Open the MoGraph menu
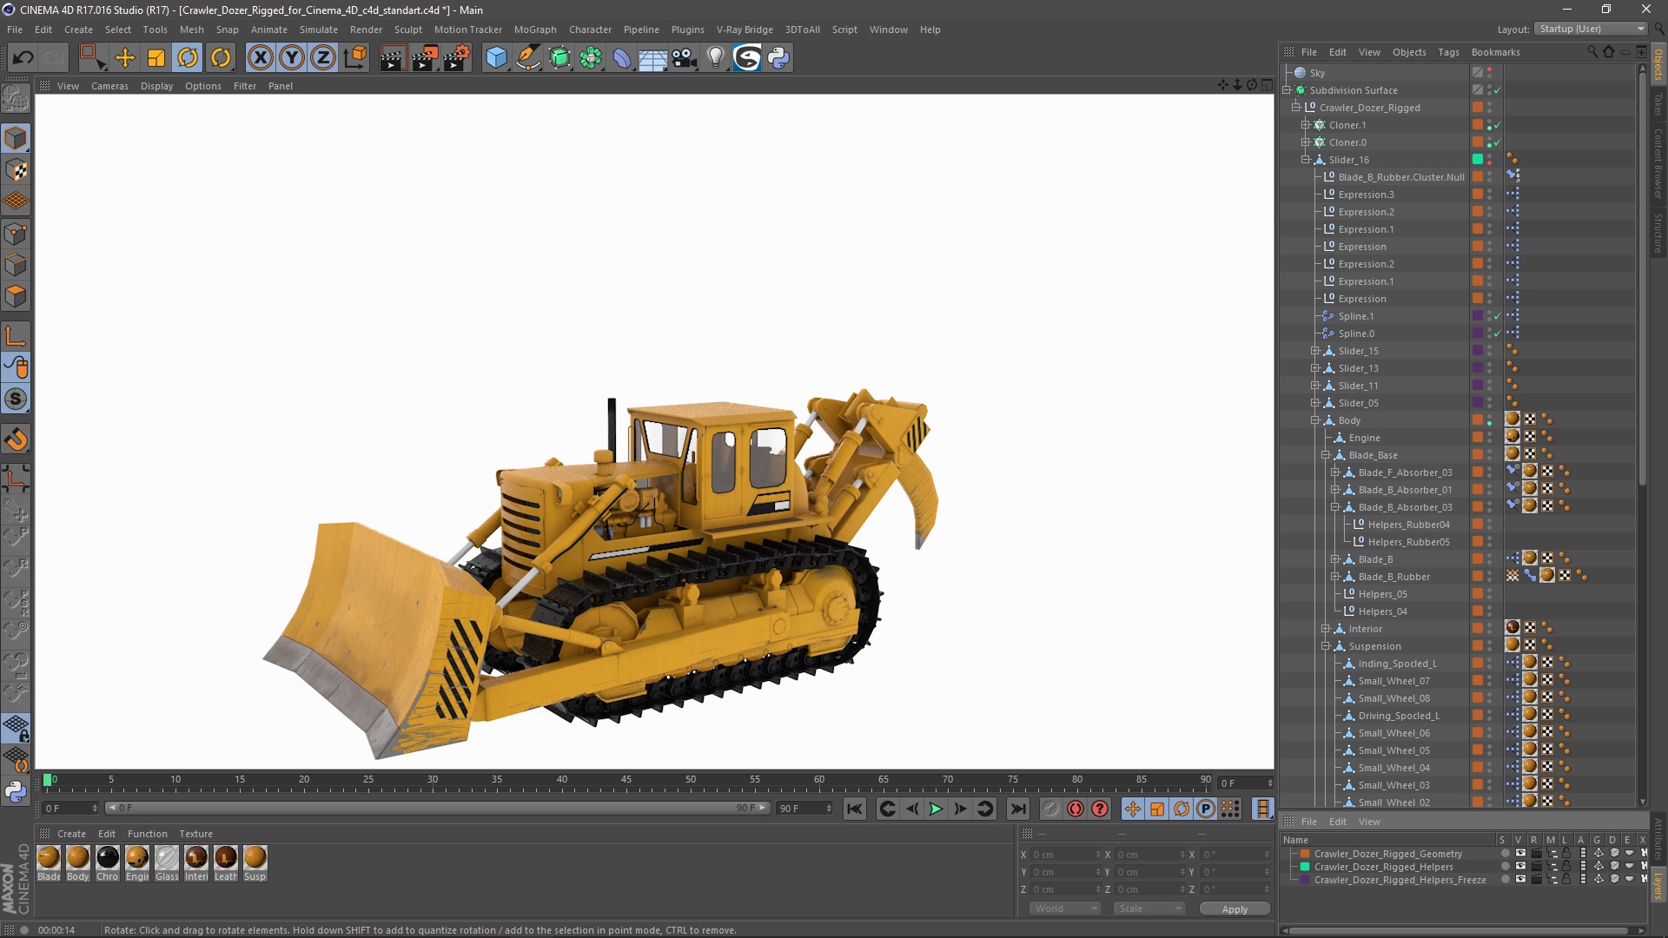 click(x=535, y=30)
